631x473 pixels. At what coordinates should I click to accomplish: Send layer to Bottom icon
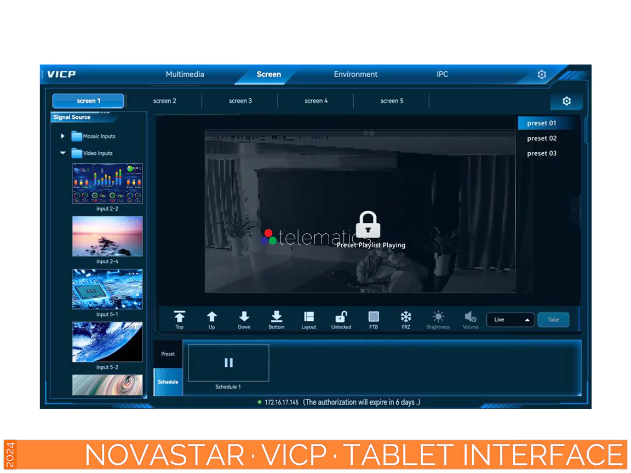pos(277,317)
